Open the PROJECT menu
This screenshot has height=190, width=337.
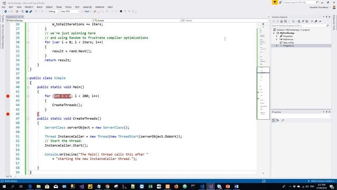[29, 7]
